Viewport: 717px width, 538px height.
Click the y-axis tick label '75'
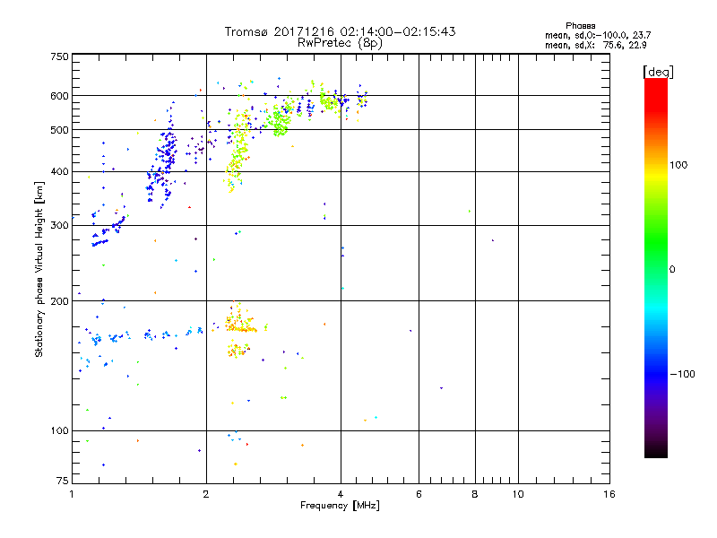coord(63,481)
